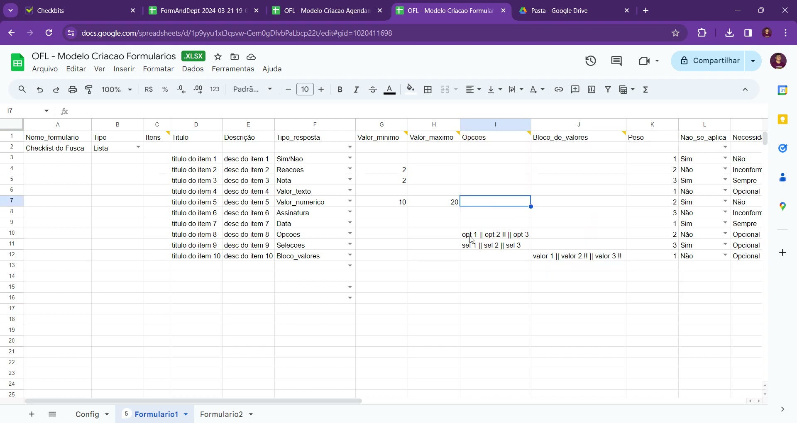The width and height of the screenshot is (797, 423).
Task: Format as currency R$
Action: (x=149, y=90)
